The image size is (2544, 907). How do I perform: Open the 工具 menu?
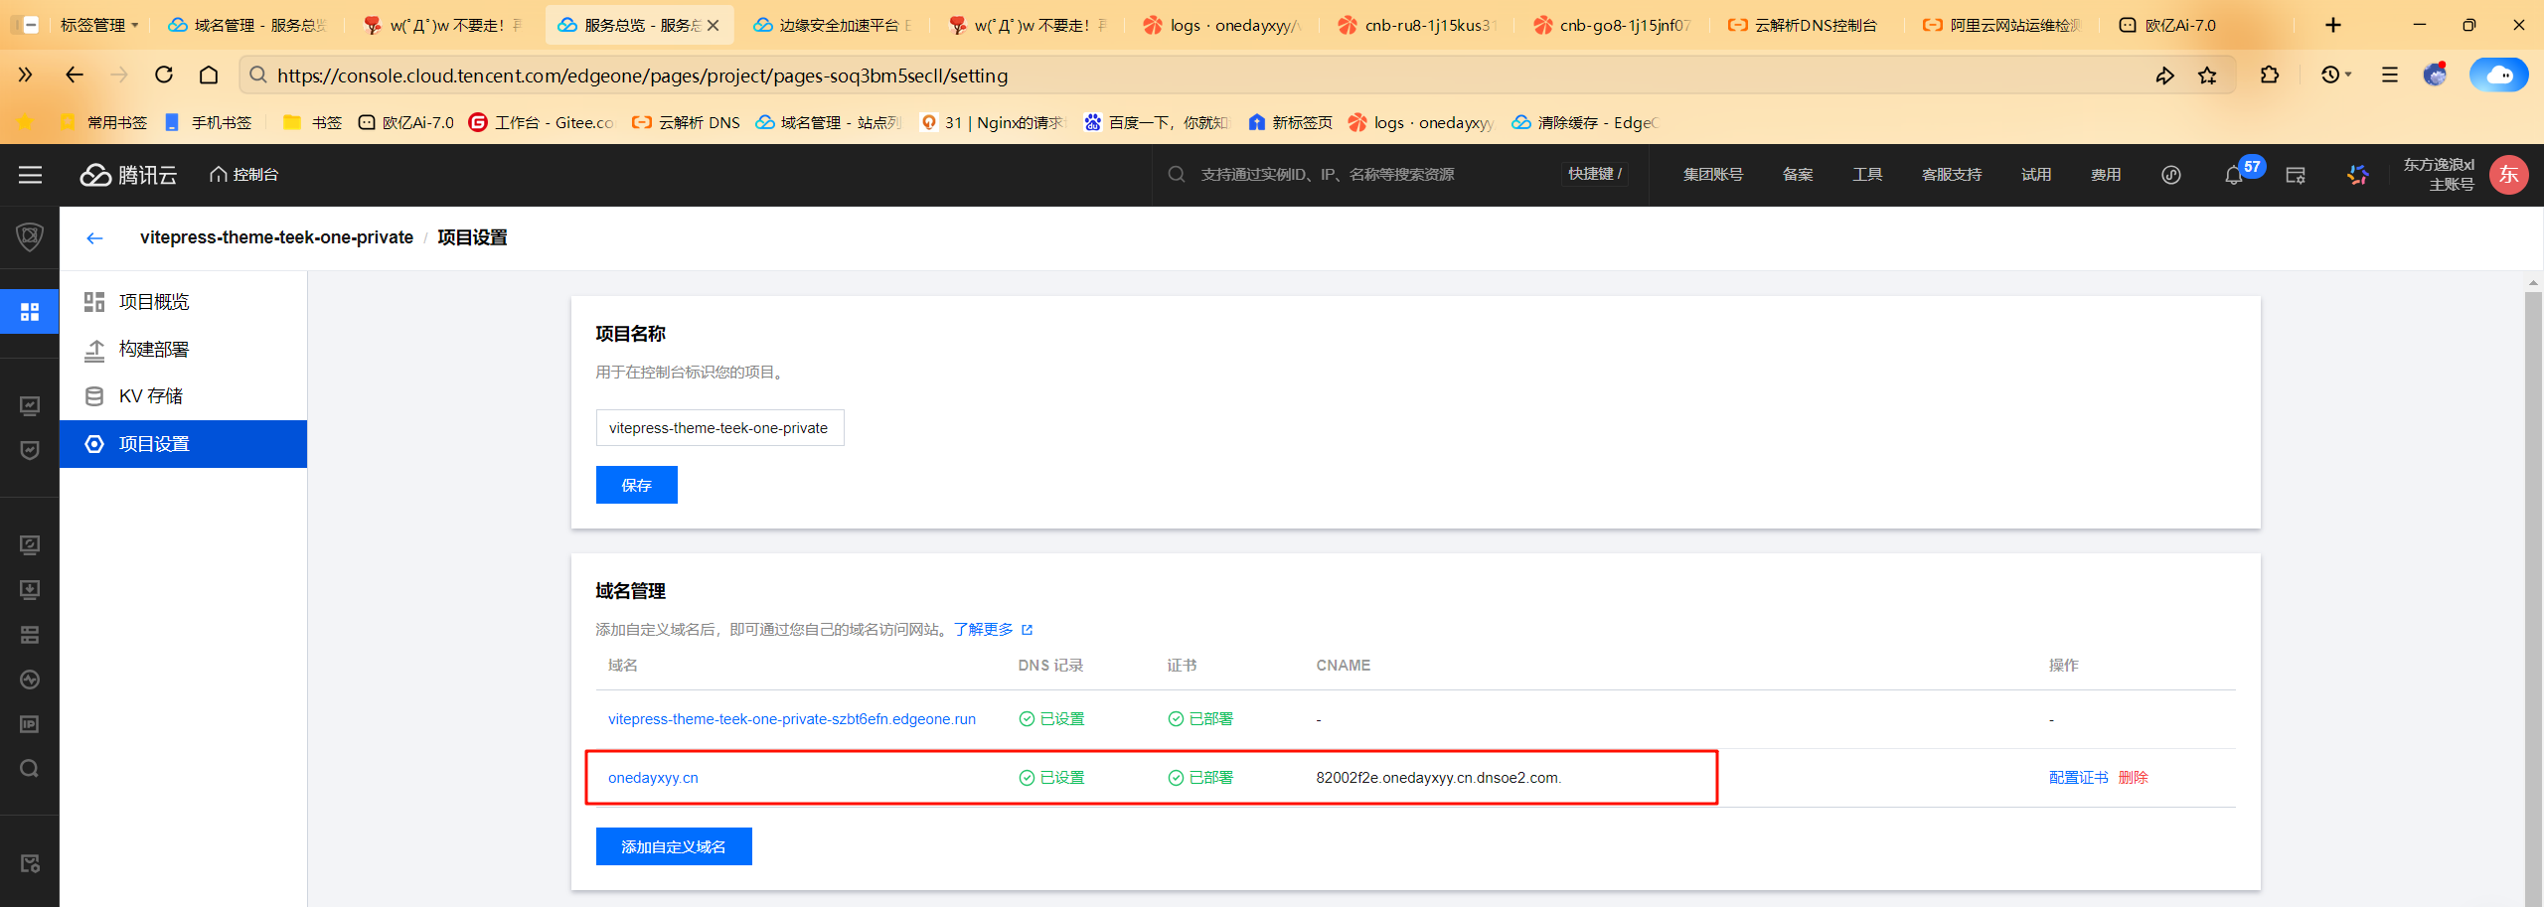(x=1867, y=175)
